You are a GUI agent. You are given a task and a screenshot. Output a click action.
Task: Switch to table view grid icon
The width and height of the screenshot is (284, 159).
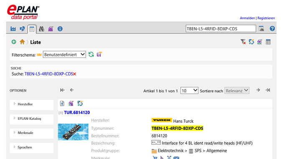click(268, 42)
